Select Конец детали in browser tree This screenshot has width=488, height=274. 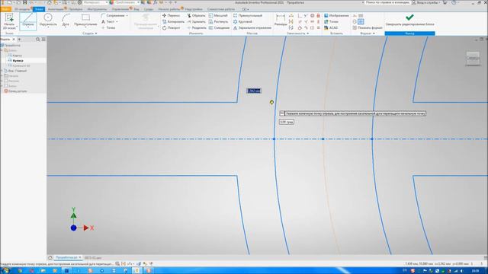(x=15, y=91)
